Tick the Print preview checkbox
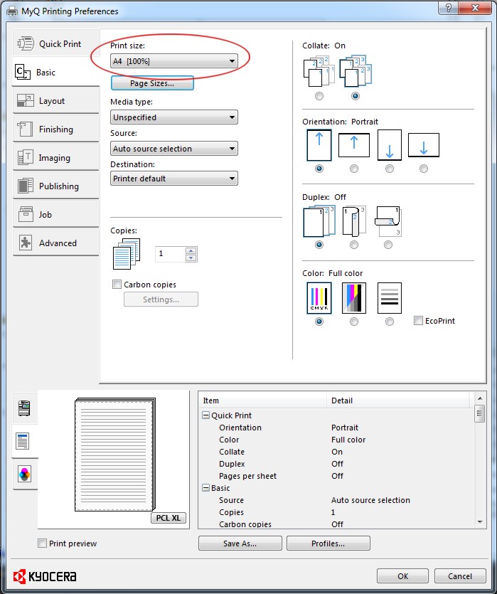The image size is (497, 594). [x=43, y=543]
